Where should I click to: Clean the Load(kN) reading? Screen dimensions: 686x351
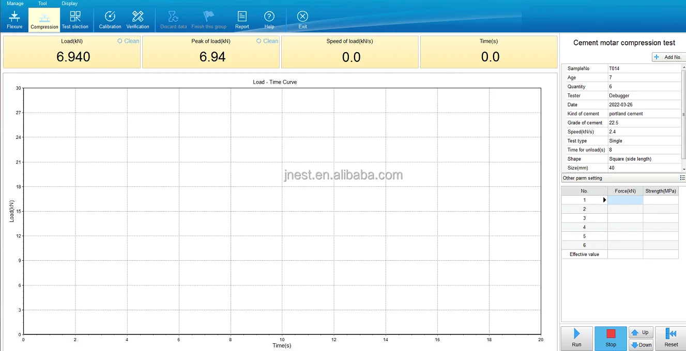coord(128,41)
